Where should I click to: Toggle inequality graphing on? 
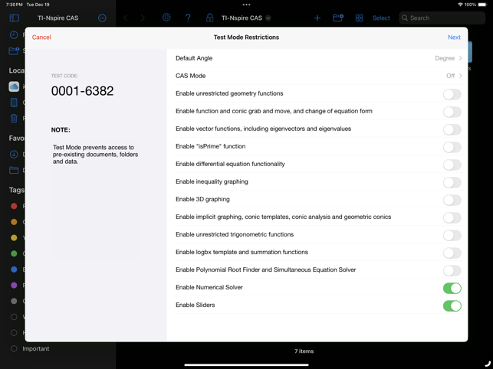point(452,182)
